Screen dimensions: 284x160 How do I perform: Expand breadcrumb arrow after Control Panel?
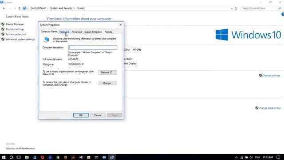coord(48,8)
